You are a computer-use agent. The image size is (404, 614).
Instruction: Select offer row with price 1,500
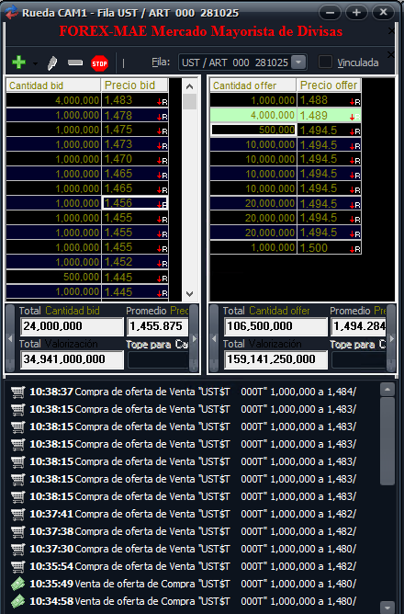coord(286,248)
